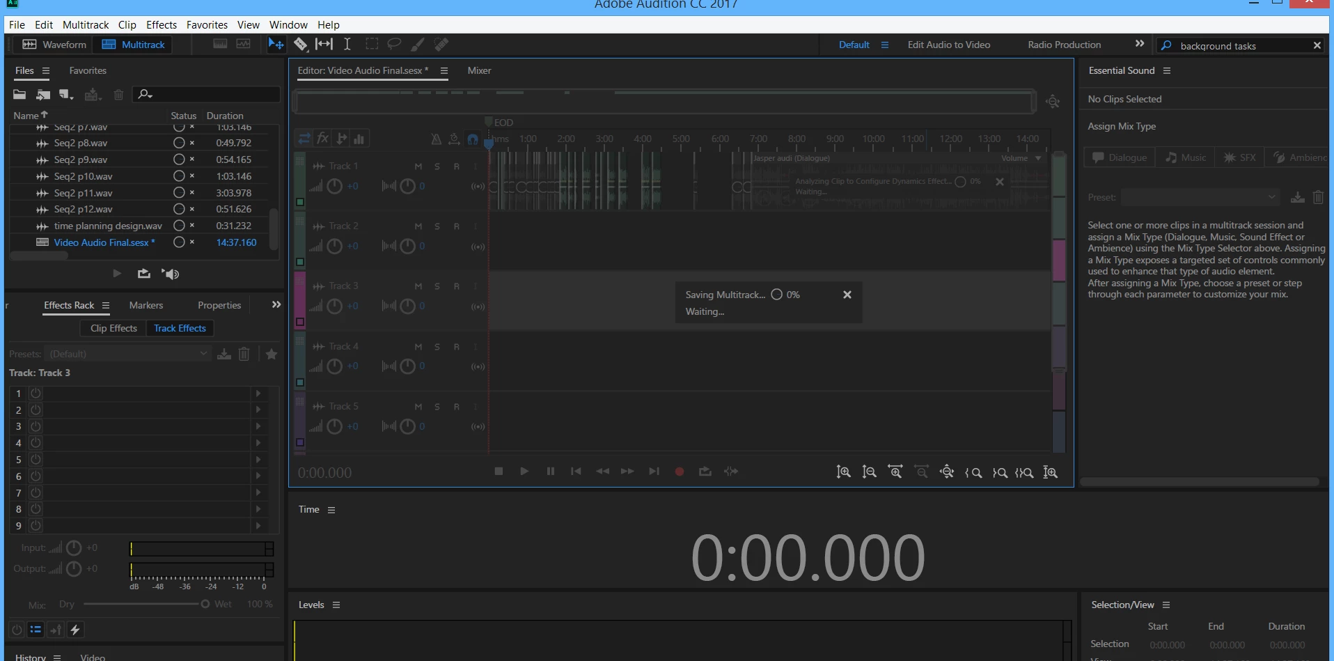Click the Loop Playback icon in Files panel
This screenshot has height=661, width=1334.
144,274
